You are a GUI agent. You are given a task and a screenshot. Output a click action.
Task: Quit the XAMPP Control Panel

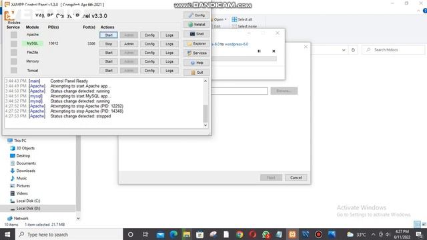coord(197,73)
